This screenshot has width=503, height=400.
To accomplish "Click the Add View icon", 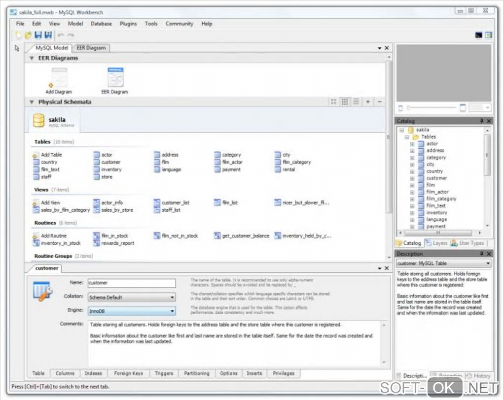I will click(36, 202).
